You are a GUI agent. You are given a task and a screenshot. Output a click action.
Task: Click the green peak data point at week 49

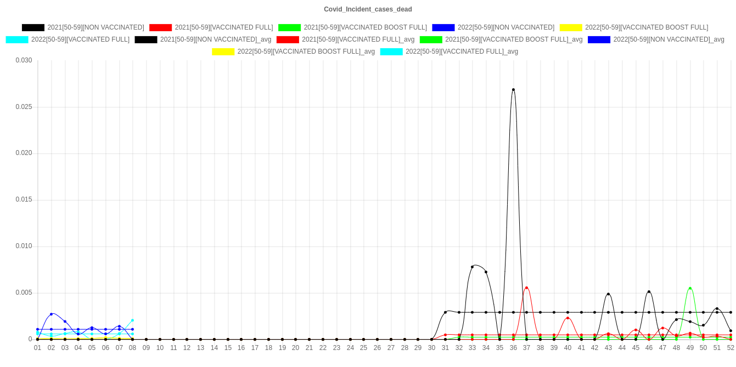[690, 288]
